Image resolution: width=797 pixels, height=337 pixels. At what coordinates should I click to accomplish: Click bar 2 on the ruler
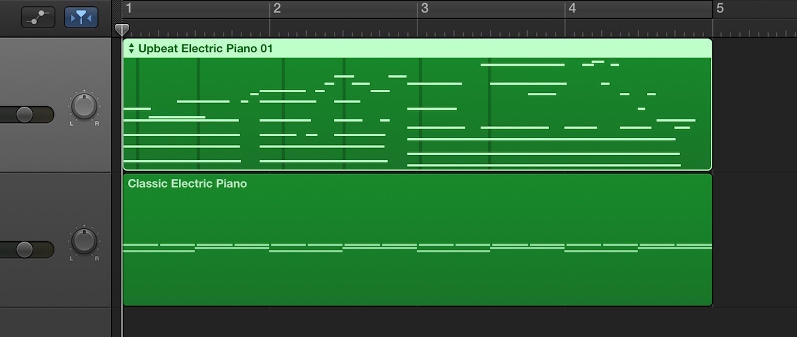pos(277,9)
